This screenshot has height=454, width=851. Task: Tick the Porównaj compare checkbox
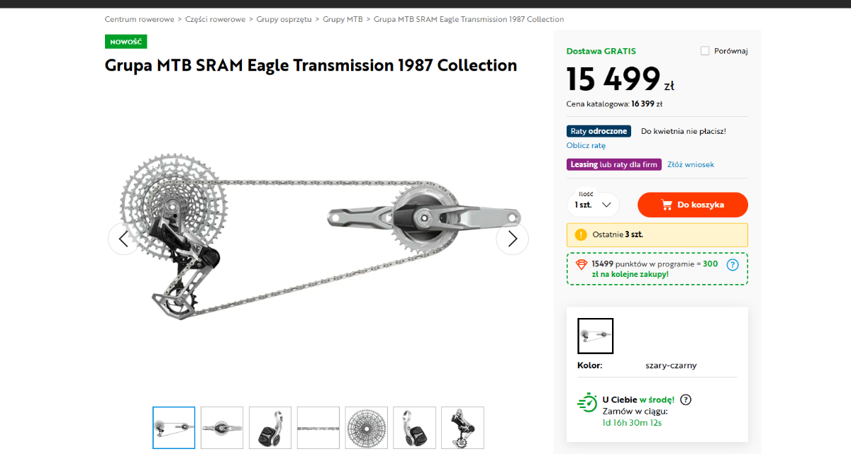pyautogui.click(x=705, y=51)
